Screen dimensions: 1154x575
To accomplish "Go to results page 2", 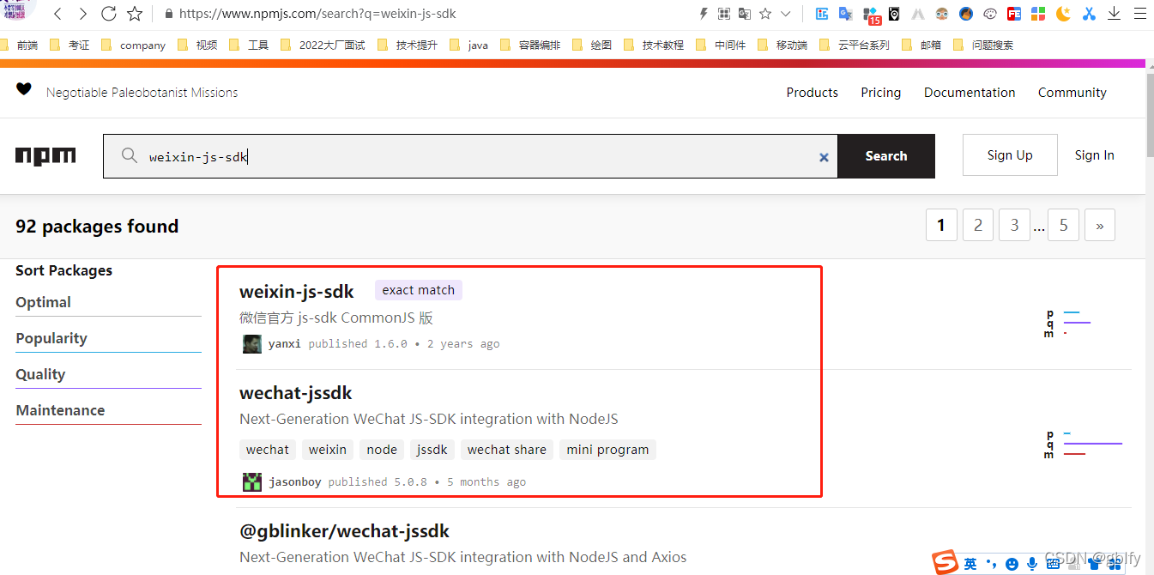I will pyautogui.click(x=978, y=226).
